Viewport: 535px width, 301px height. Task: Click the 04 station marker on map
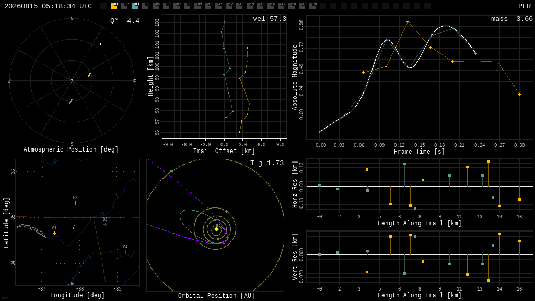(125, 252)
